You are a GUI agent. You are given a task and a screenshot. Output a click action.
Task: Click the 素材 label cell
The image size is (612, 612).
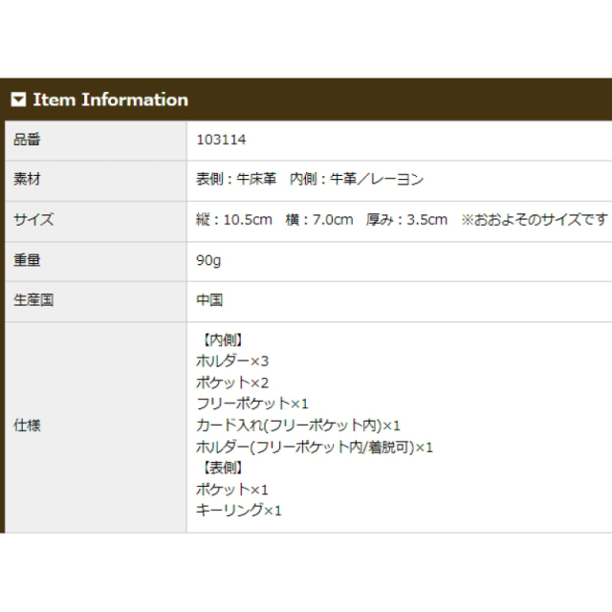tap(96, 181)
